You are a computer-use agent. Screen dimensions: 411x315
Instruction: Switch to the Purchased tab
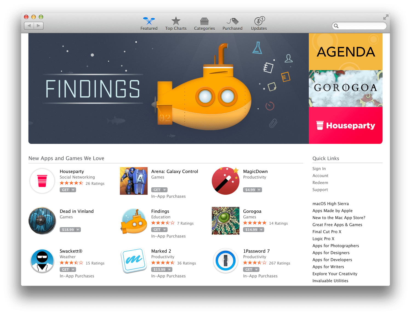tap(232, 24)
